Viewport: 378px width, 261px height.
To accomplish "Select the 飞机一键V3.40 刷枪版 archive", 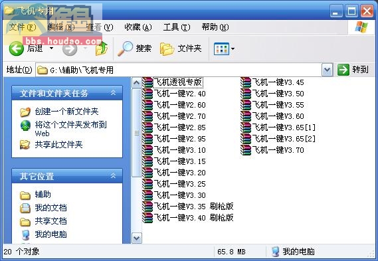I will coord(188,218).
